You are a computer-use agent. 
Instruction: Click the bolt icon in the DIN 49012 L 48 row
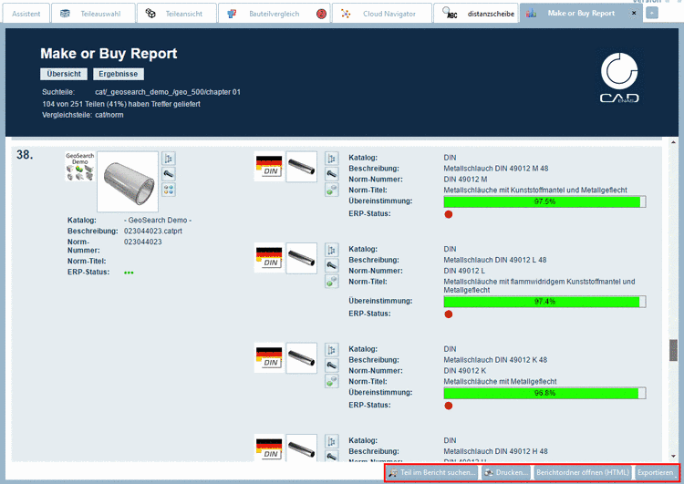[332, 265]
